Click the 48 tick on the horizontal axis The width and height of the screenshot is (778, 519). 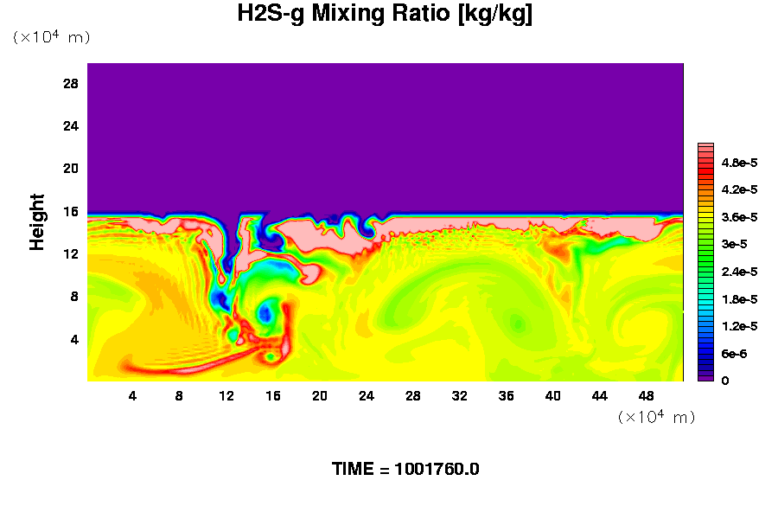tap(647, 396)
